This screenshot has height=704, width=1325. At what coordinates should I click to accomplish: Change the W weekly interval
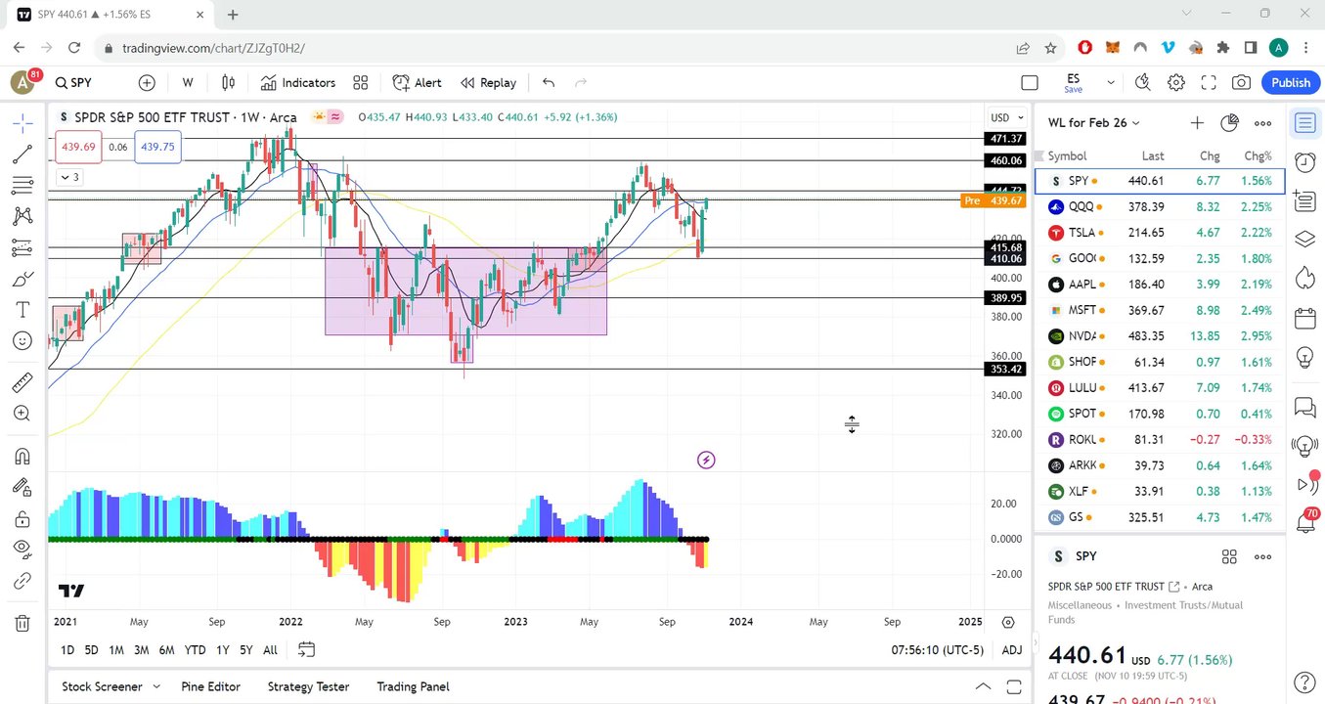pos(188,83)
